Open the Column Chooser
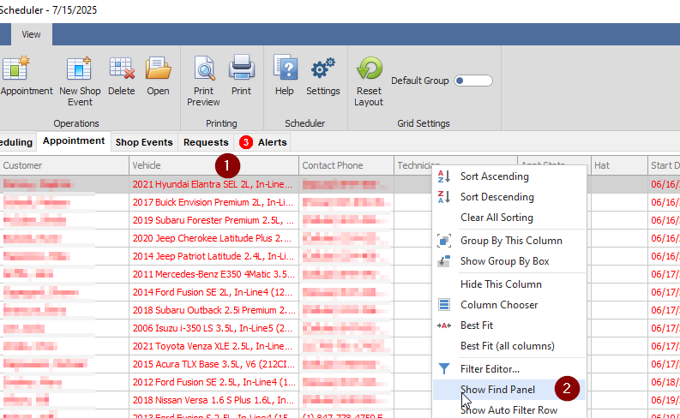 point(509,305)
